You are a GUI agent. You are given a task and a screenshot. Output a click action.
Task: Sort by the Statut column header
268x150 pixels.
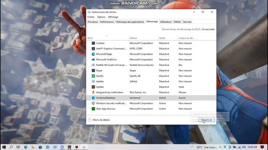(167, 38)
